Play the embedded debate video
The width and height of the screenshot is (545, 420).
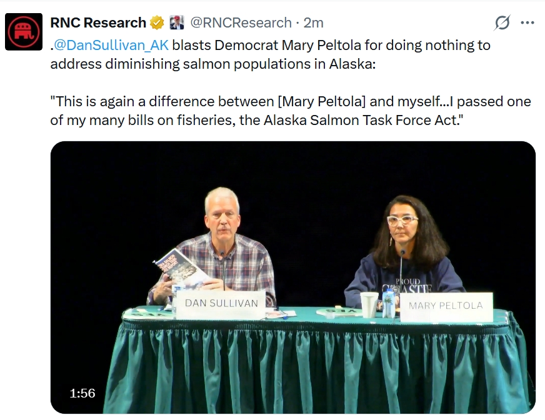(293, 277)
